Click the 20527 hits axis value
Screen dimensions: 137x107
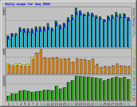(4, 11)
